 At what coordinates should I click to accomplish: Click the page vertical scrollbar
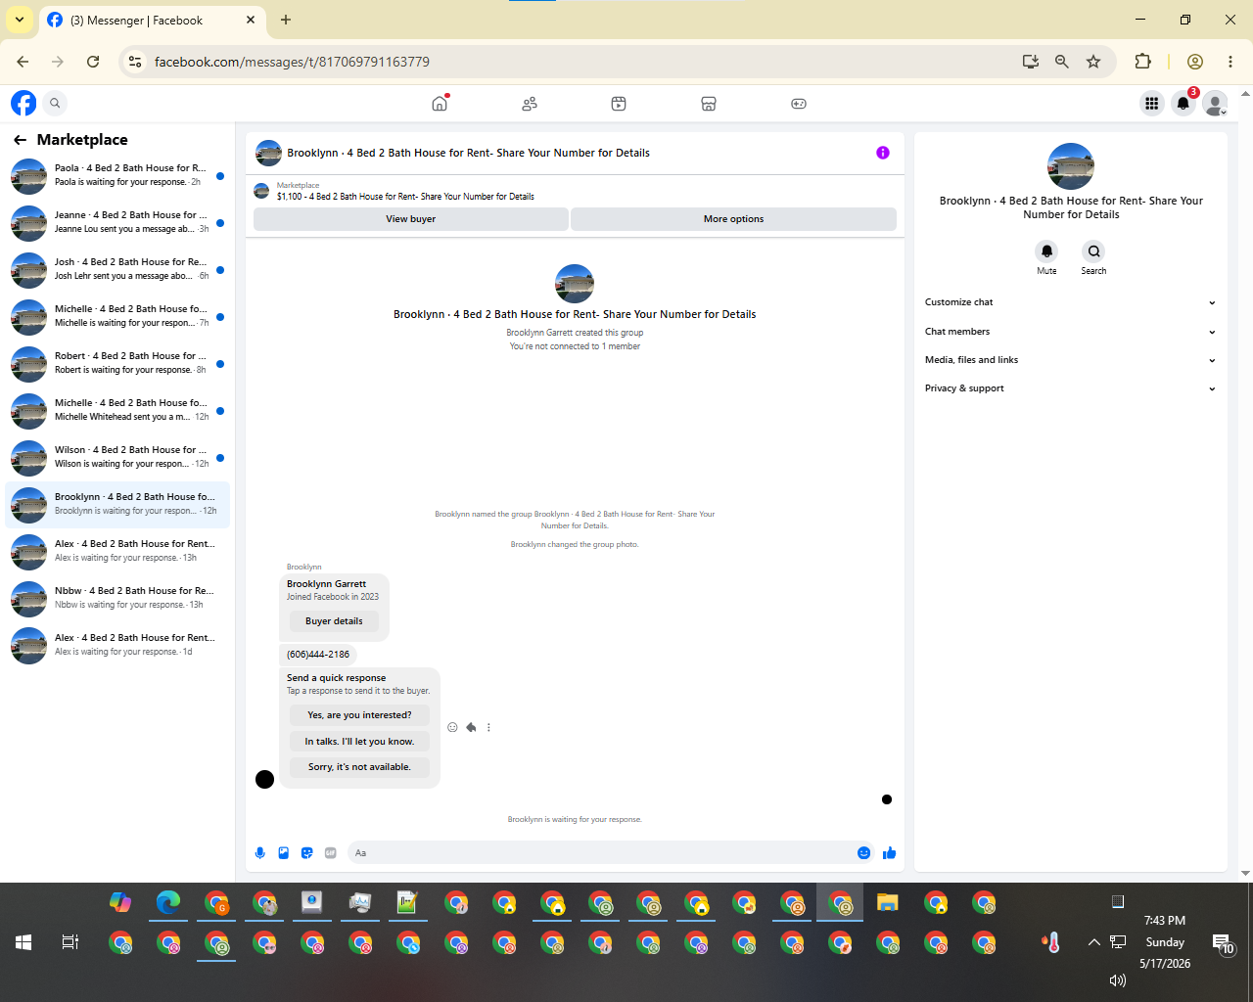coord(1245,483)
